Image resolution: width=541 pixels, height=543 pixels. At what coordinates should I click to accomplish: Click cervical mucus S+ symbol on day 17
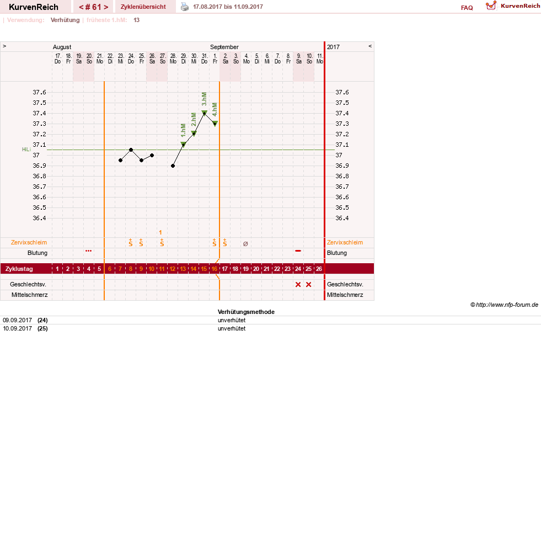coord(225,242)
